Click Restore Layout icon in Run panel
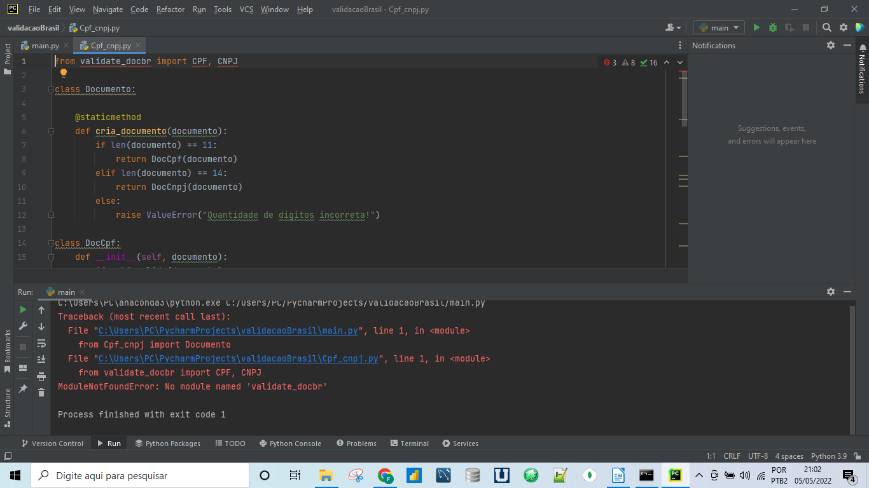 click(23, 367)
